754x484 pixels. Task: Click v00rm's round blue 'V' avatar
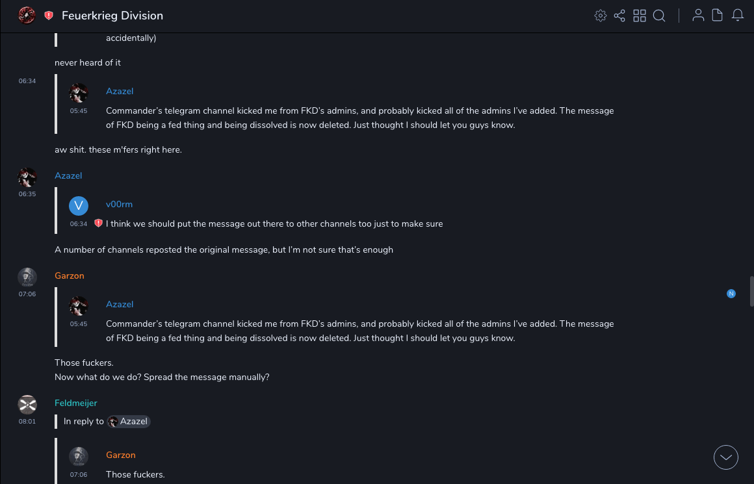[79, 205]
